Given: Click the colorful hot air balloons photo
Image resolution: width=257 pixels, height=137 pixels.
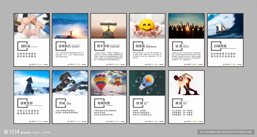Looking at the screenshot, I should [108, 83].
